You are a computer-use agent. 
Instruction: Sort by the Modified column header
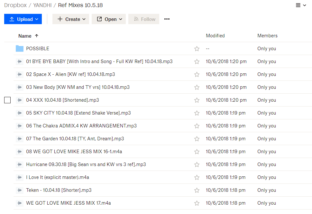tap(215, 36)
